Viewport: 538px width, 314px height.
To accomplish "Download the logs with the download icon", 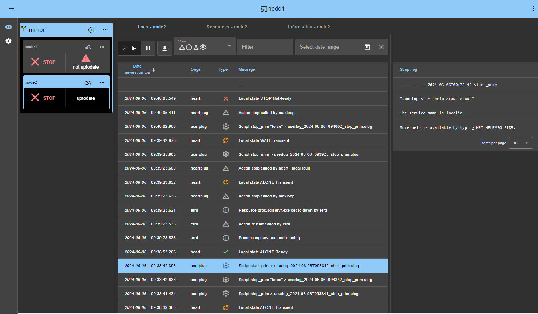I will (165, 48).
